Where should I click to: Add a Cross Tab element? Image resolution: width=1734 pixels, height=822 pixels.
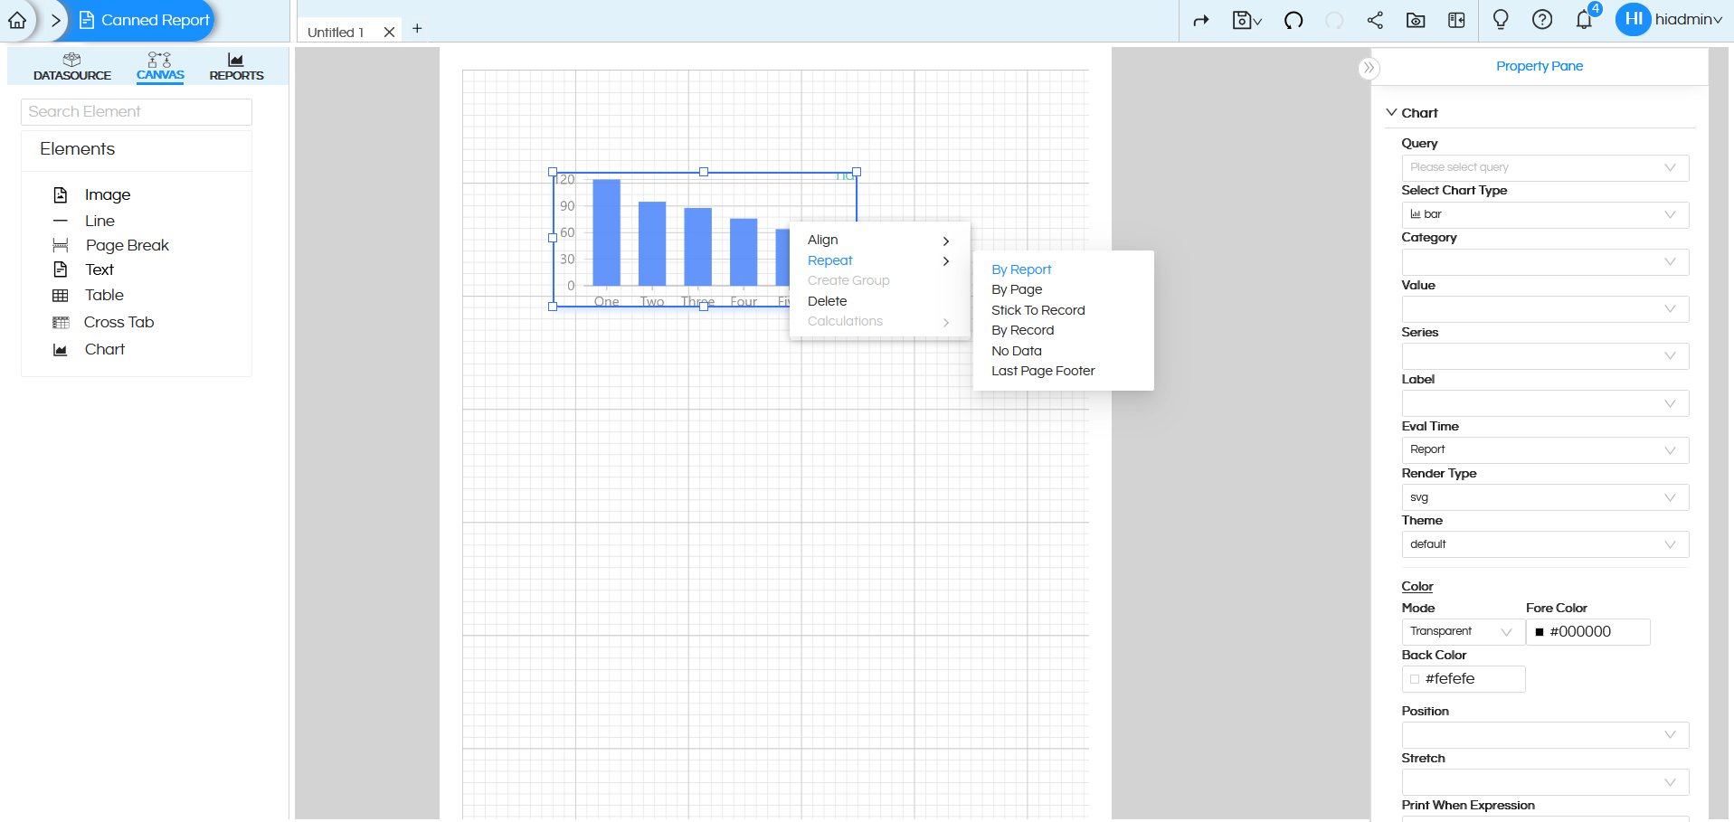pyautogui.click(x=118, y=322)
